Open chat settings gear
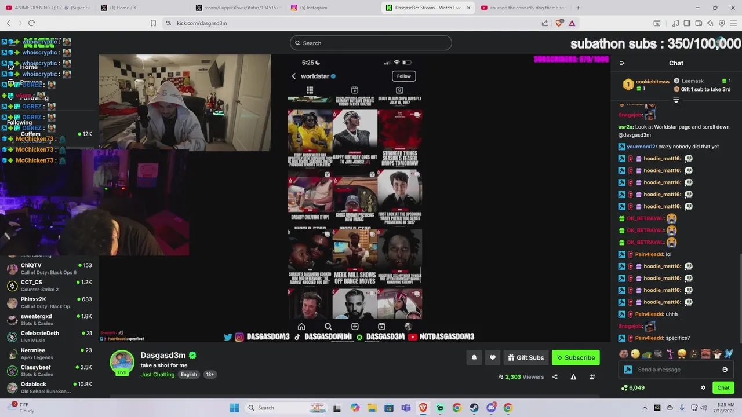Image resolution: width=742 pixels, height=417 pixels. click(x=703, y=388)
